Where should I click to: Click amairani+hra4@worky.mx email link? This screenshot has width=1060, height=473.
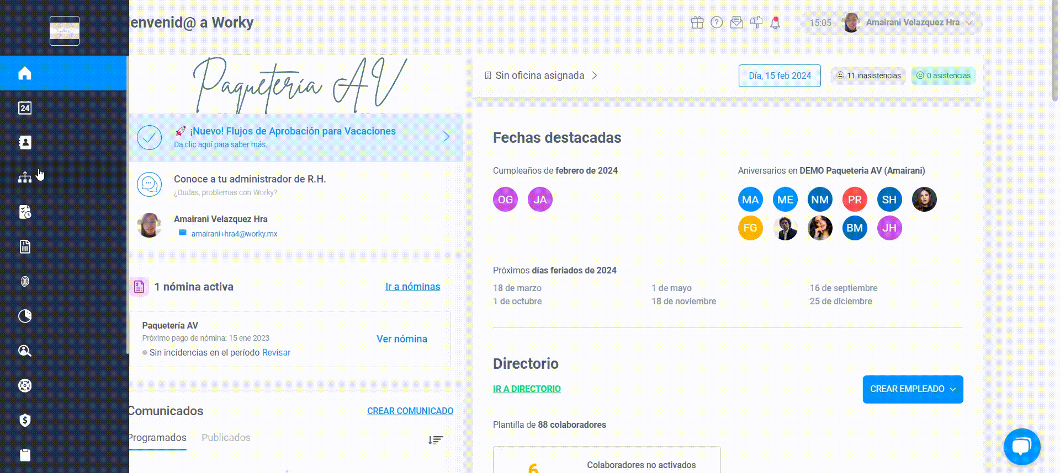pos(234,234)
